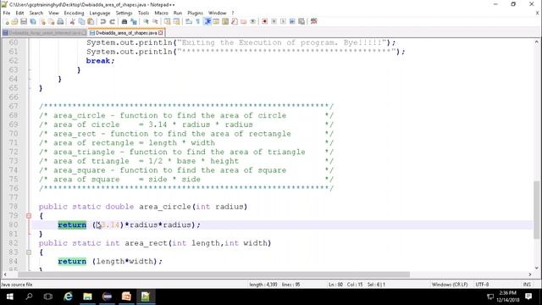
Task: Click the Windows Start button
Action: pyautogui.click(x=9, y=297)
